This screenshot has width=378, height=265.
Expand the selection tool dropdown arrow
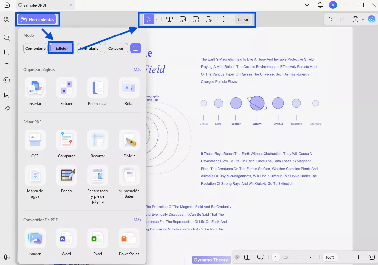157,20
